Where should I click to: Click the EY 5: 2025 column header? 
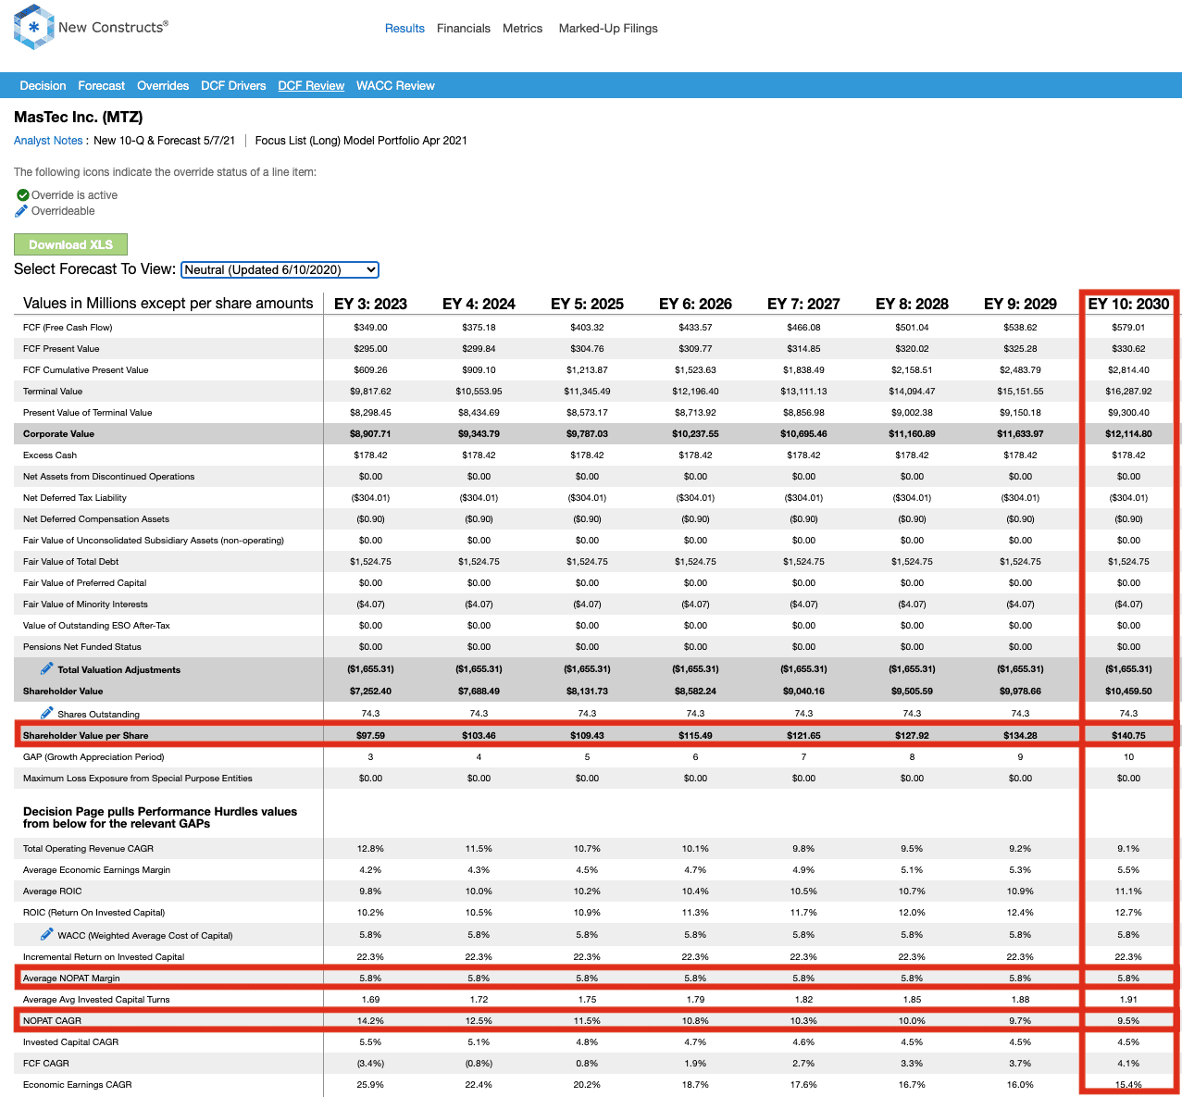[x=587, y=304]
